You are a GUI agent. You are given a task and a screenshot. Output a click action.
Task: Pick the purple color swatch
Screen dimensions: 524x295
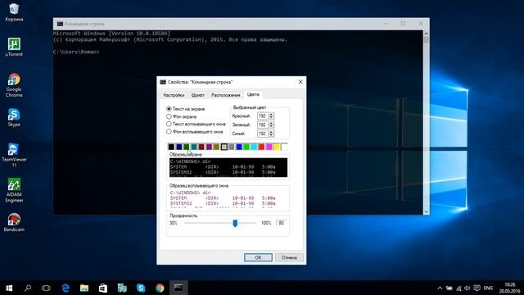point(209,147)
